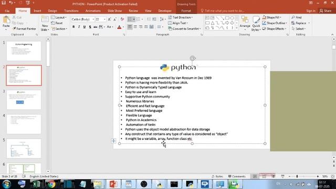Open the Quick Styles gallery
The width and height of the screenshot is (336, 189).
(256, 24)
